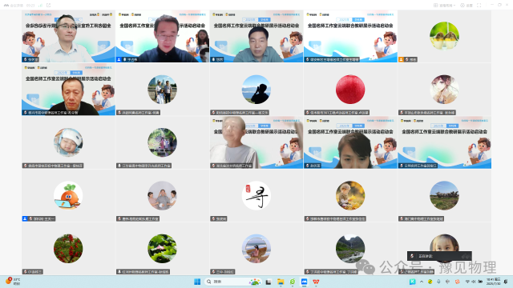Viewport: 513px width, 288px height.
Task: Open the notification center at taskbar end
Action: coord(506,282)
